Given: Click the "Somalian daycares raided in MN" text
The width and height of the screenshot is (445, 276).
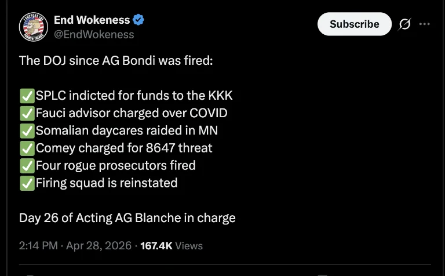Looking at the screenshot, I should [127, 130].
